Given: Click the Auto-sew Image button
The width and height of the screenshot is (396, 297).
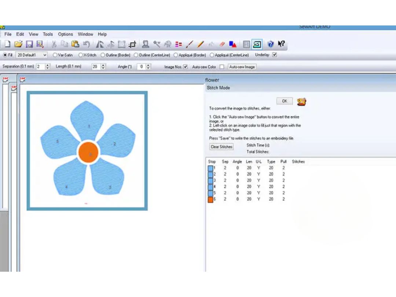Looking at the screenshot, I should (242, 67).
